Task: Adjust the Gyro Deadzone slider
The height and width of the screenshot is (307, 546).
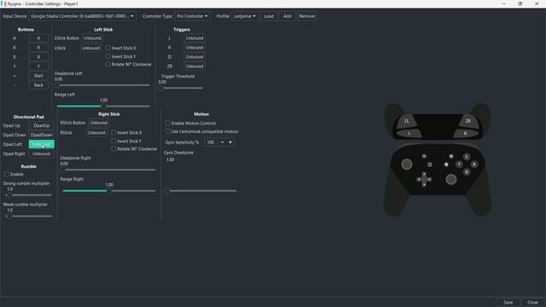Action: 201,191
